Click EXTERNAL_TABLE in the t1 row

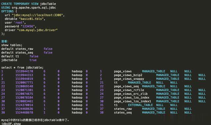[x=140, y=105]
